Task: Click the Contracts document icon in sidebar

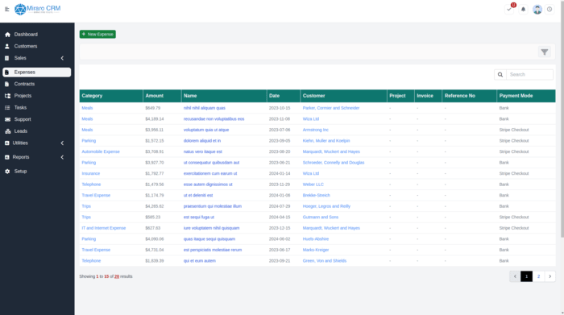Action: (x=6, y=84)
